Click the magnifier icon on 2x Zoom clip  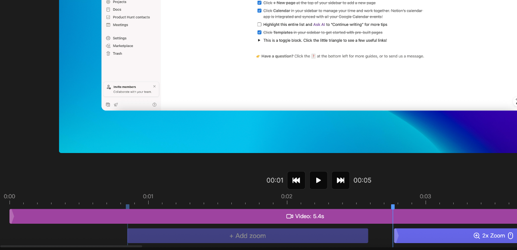click(477, 236)
